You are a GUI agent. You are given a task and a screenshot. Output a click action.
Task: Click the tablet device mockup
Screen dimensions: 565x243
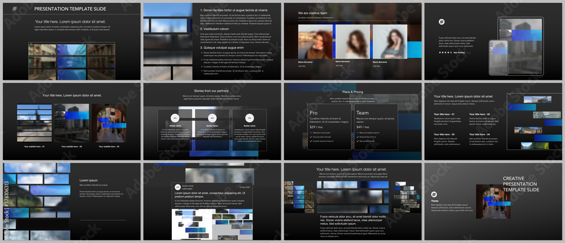[x=520, y=46]
